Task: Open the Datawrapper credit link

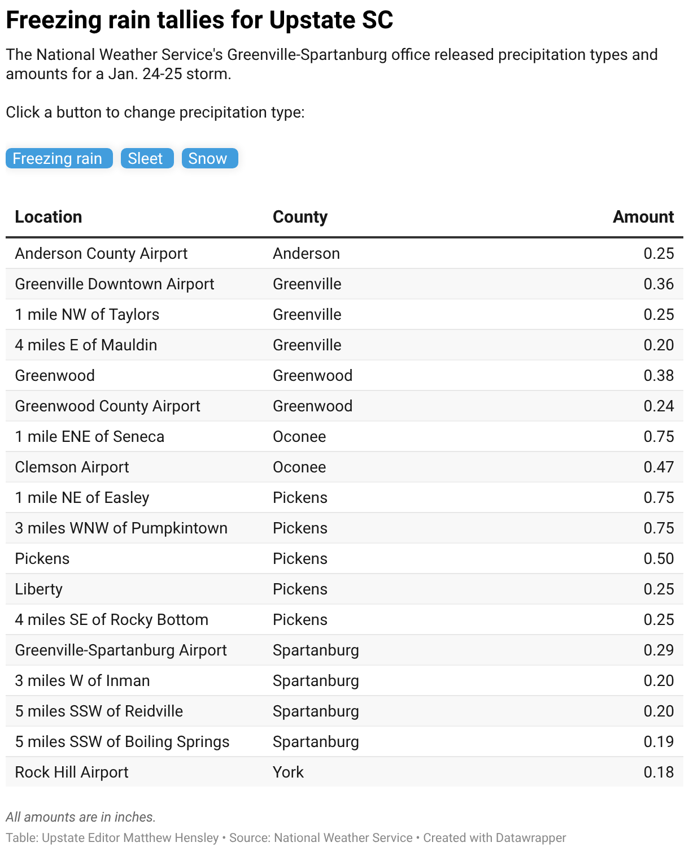Action: (x=495, y=837)
